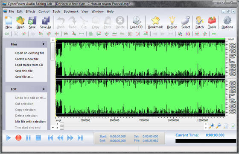
Task: Collapse the Edit panel section
Action: (44, 89)
